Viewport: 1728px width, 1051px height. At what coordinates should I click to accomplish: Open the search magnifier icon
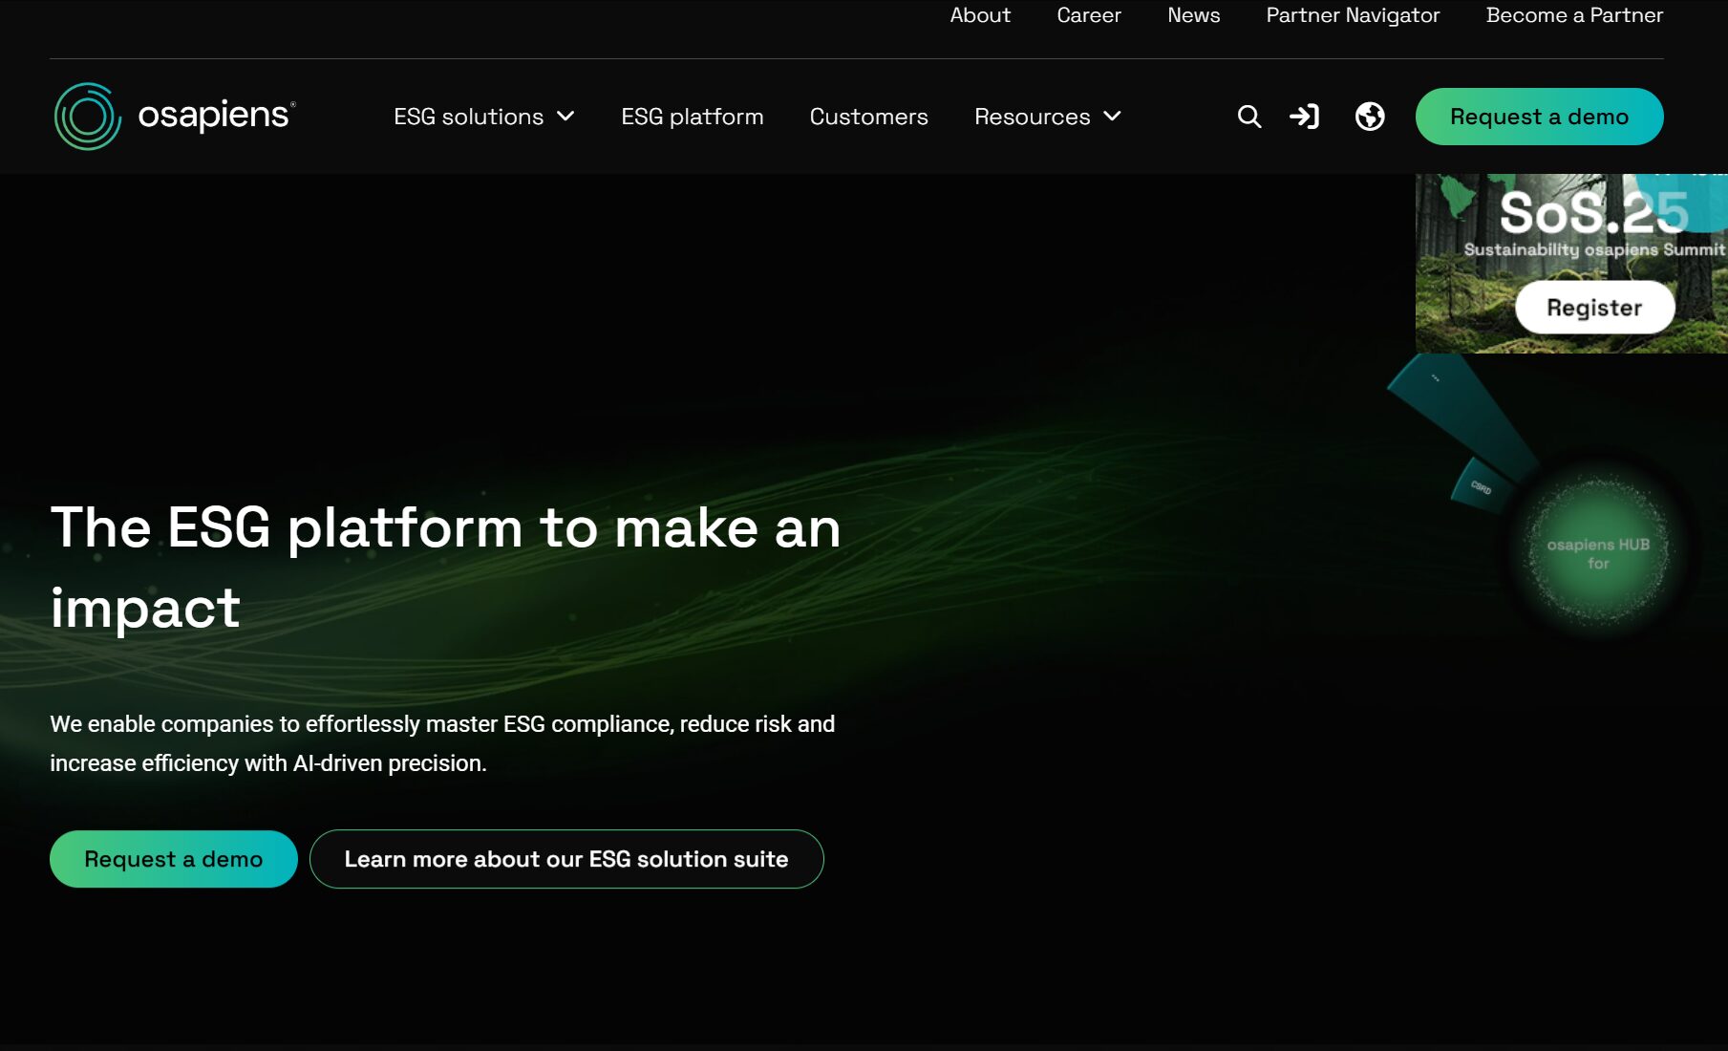click(1249, 117)
